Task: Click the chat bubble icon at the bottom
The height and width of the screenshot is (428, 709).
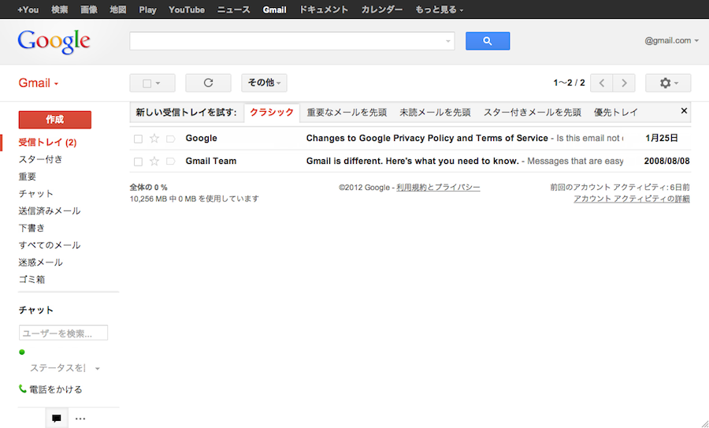Action: (56, 419)
